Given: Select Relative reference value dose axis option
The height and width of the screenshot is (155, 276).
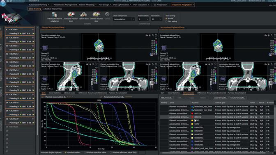Looking at the screenshot, I should pyautogui.click(x=111, y=153).
